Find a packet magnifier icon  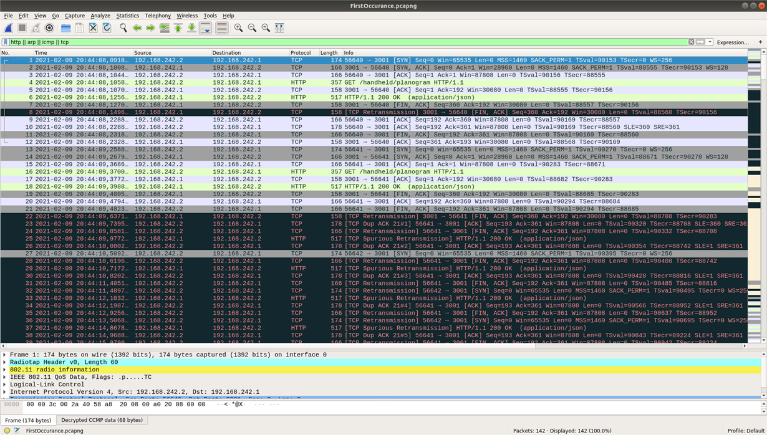(123, 28)
